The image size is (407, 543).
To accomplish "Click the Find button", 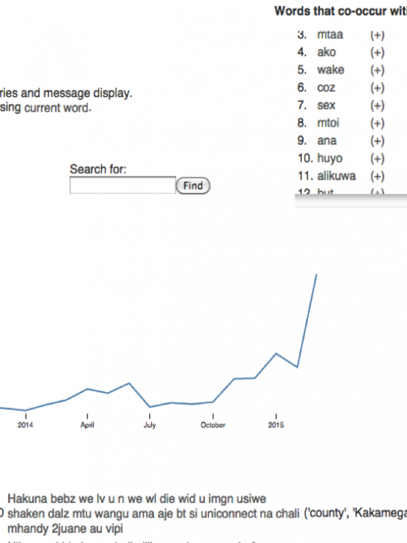I will point(193,185).
